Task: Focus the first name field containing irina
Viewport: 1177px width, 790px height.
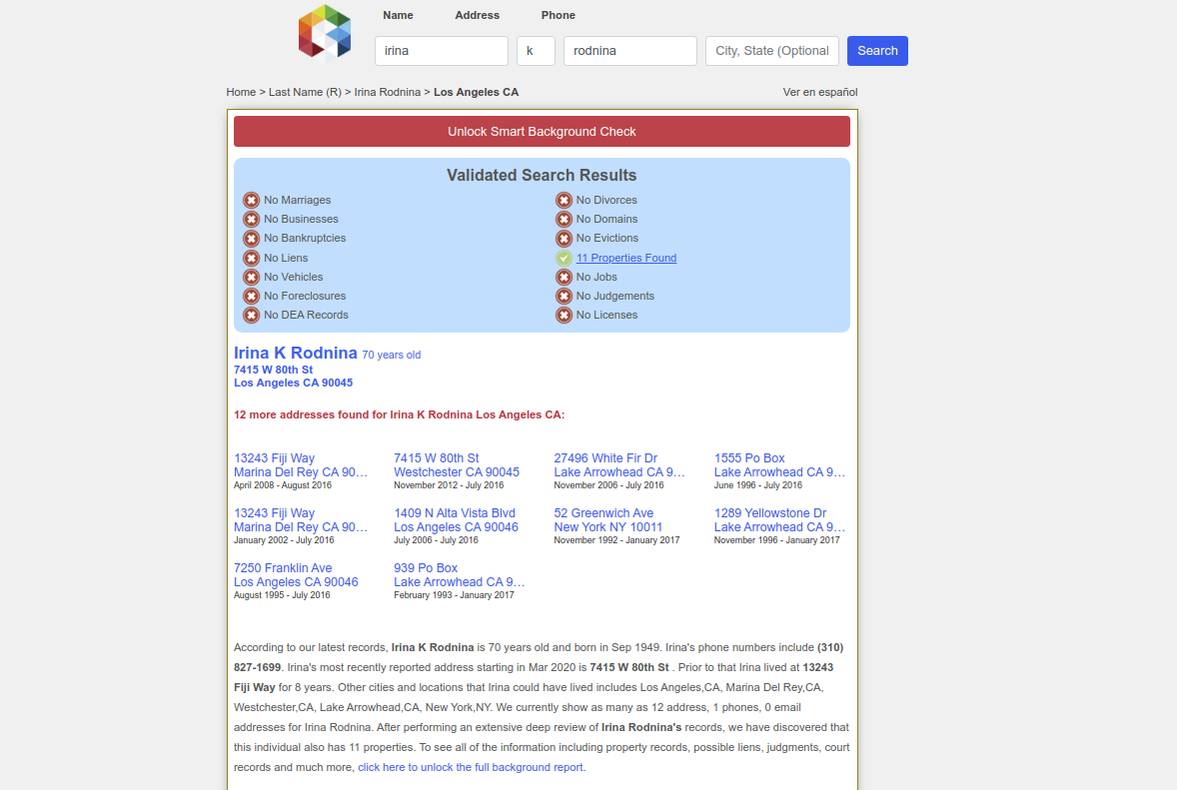Action: pyautogui.click(x=442, y=51)
